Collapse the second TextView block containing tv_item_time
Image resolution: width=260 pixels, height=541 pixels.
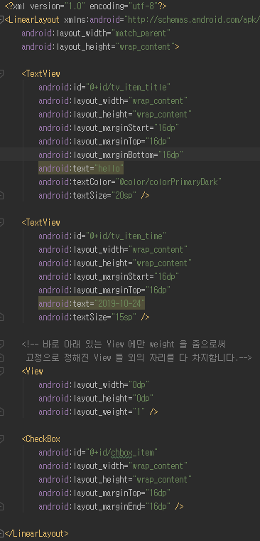pos(1,223)
